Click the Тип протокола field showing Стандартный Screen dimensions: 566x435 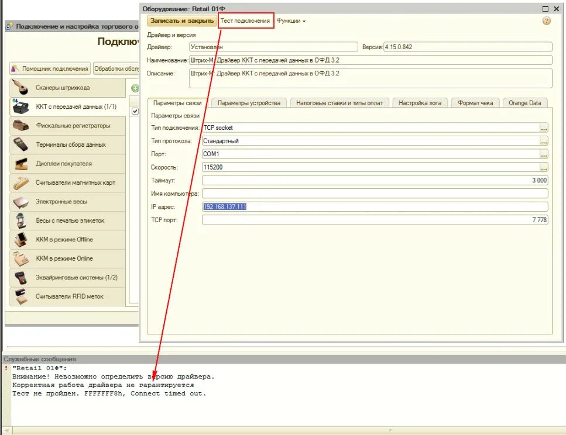coord(371,141)
